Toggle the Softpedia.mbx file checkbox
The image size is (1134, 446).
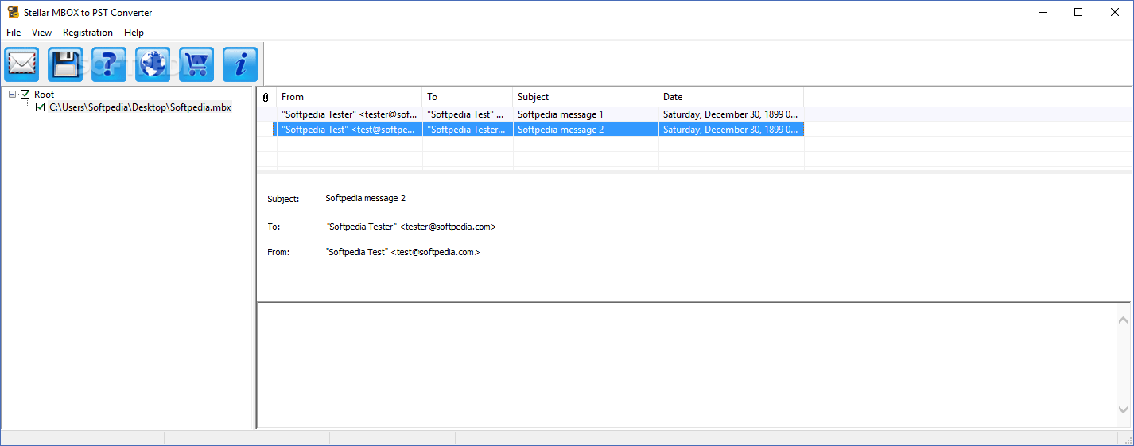(41, 107)
